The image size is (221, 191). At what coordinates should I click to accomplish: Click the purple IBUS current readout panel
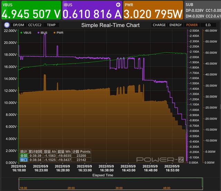(92, 10)
